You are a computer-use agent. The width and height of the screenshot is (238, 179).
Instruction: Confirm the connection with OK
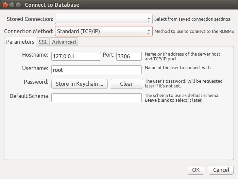click(196, 170)
